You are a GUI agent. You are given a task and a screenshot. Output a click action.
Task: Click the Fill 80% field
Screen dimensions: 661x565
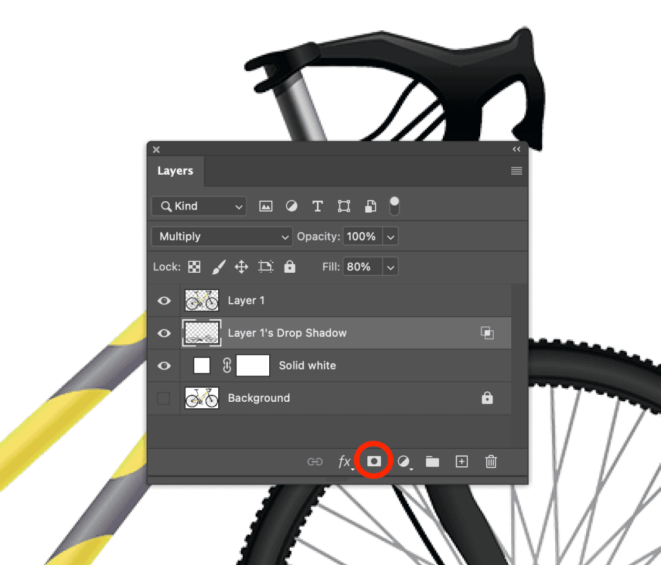363,267
